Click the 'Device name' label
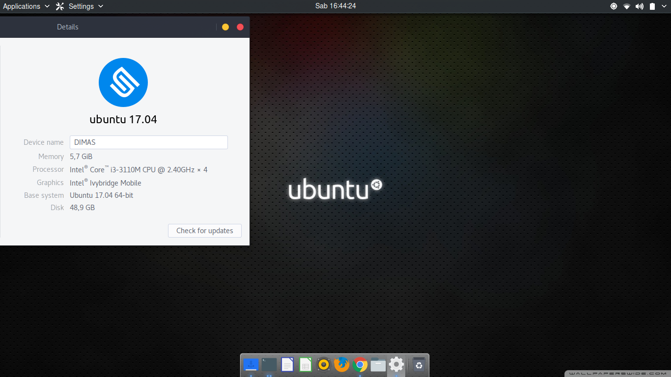The width and height of the screenshot is (671, 377). point(44,142)
